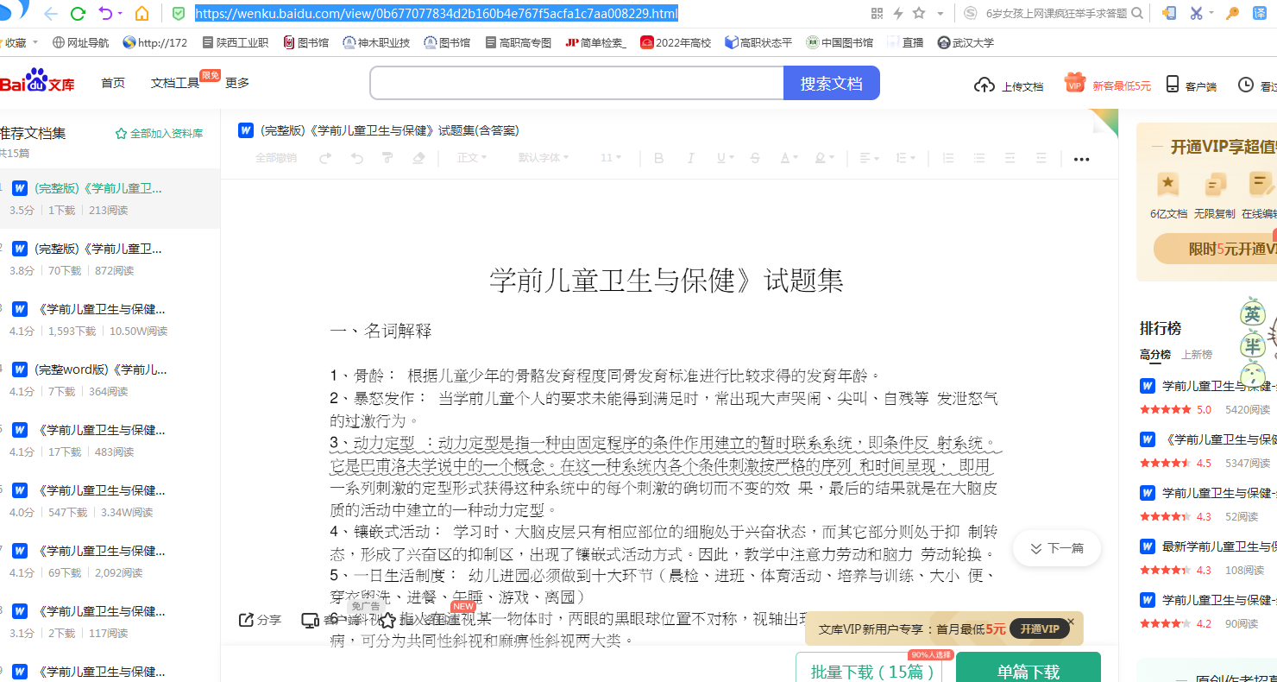Click the browser refresh icon
Screen dimensions: 1277x682
[78, 14]
